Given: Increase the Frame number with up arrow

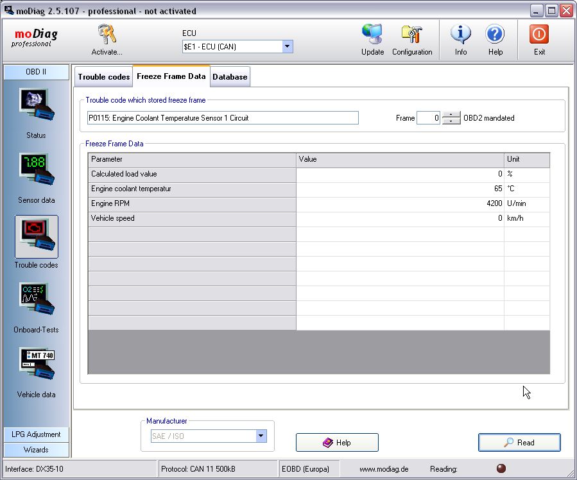Looking at the screenshot, I should coord(452,115).
